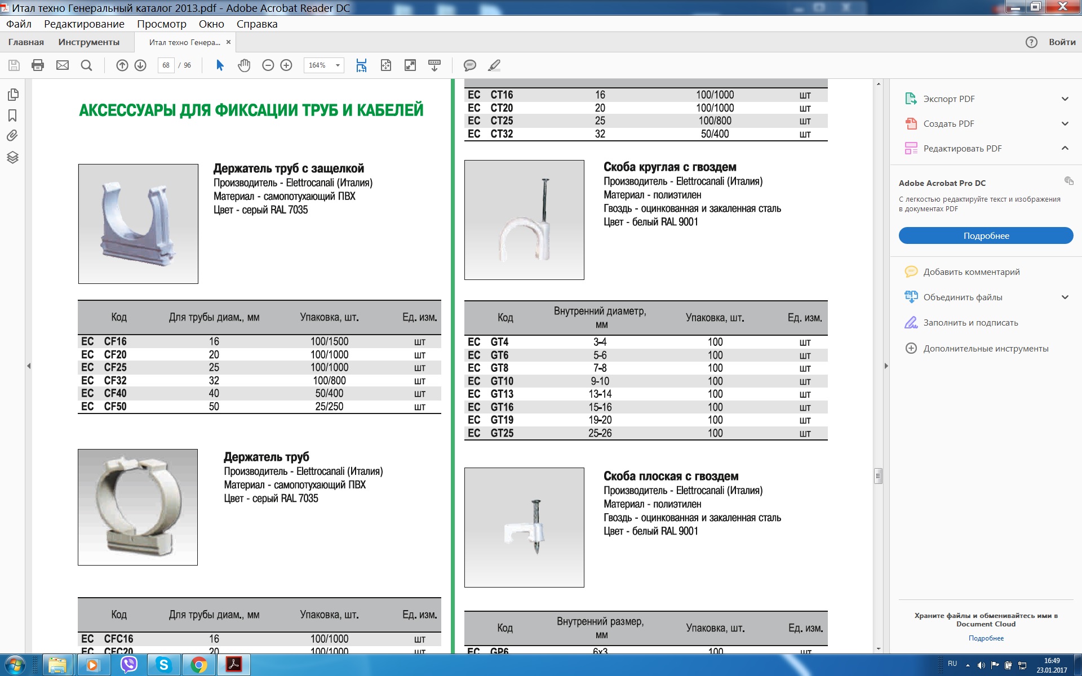This screenshot has height=676, width=1082.
Task: Switch to full screen mode icon
Action: (410, 65)
